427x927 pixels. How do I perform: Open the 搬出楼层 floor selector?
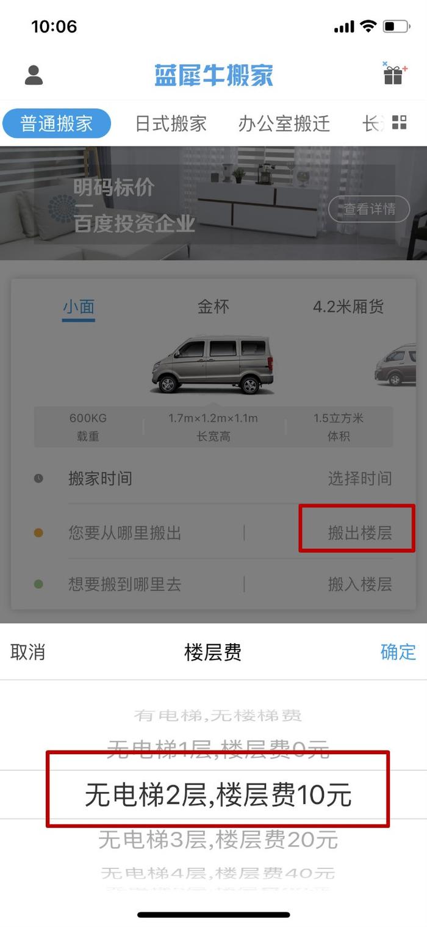(360, 533)
